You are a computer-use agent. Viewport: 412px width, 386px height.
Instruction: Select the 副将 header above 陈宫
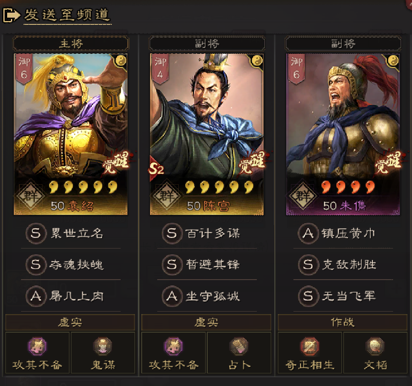tap(207, 44)
